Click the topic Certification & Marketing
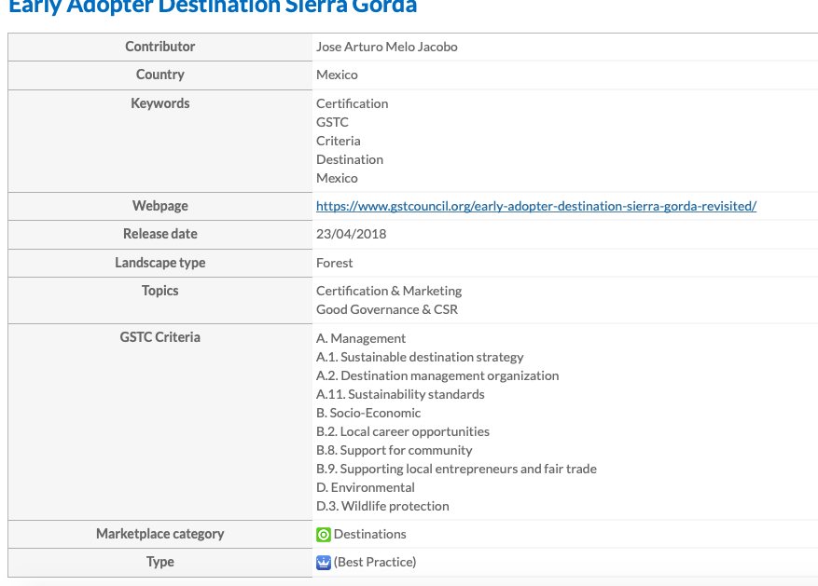The image size is (818, 586). (x=389, y=291)
